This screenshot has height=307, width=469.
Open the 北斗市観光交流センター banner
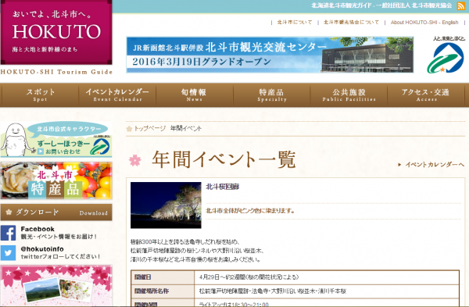(270, 55)
